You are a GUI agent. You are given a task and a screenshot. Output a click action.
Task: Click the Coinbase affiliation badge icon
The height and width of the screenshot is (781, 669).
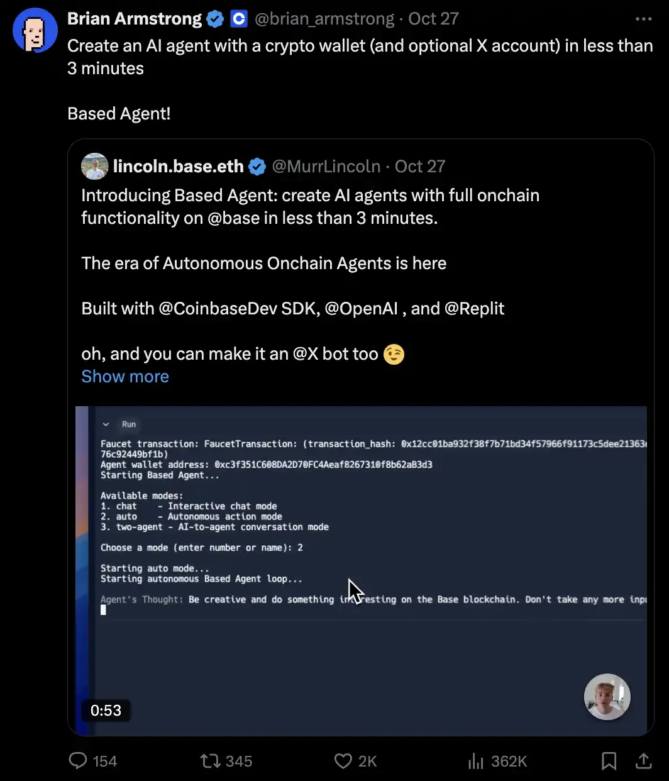239,19
